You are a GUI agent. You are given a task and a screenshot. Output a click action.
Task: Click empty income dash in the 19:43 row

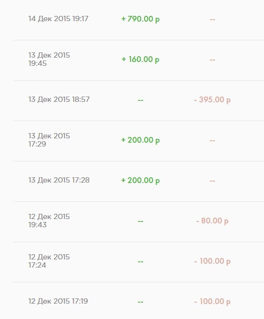point(140,221)
